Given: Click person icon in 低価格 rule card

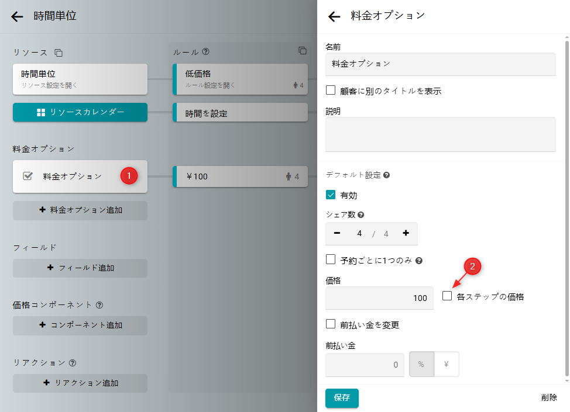Looking at the screenshot, I should (295, 85).
